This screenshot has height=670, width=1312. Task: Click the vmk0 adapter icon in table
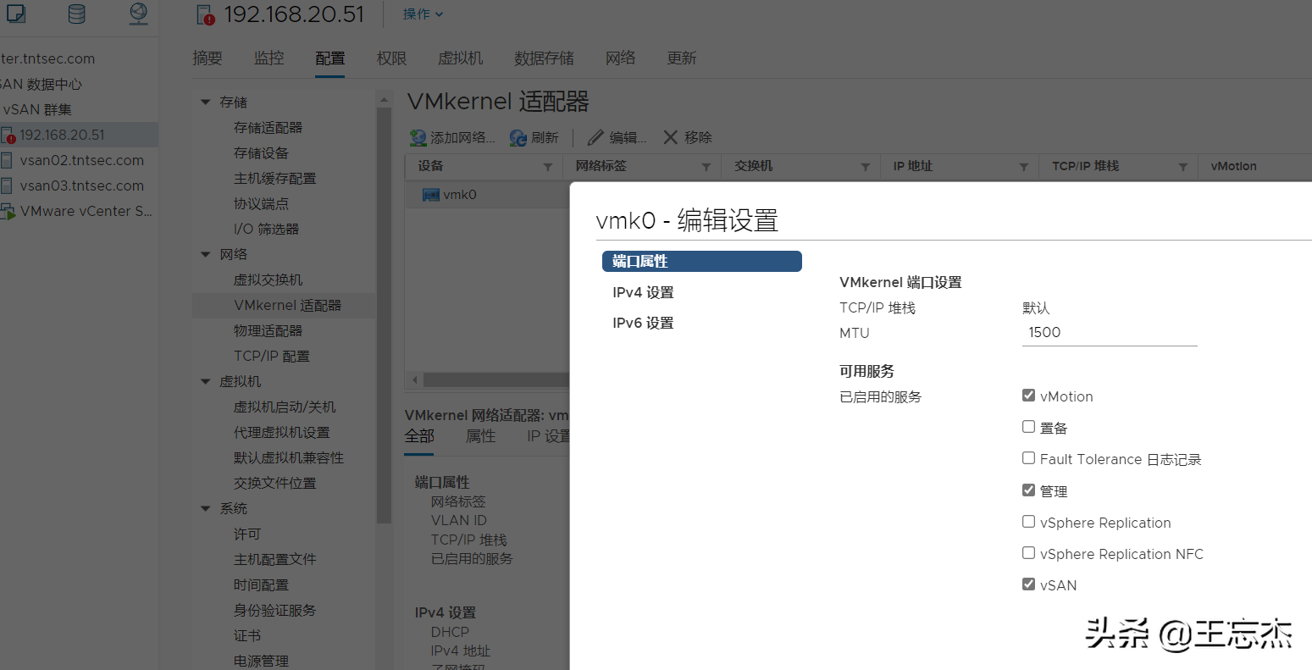coord(430,195)
